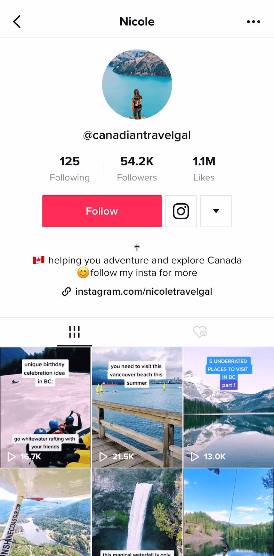This screenshot has height=556, width=274.
Task: Click the chain link icon in bio
Action: pyautogui.click(x=66, y=292)
